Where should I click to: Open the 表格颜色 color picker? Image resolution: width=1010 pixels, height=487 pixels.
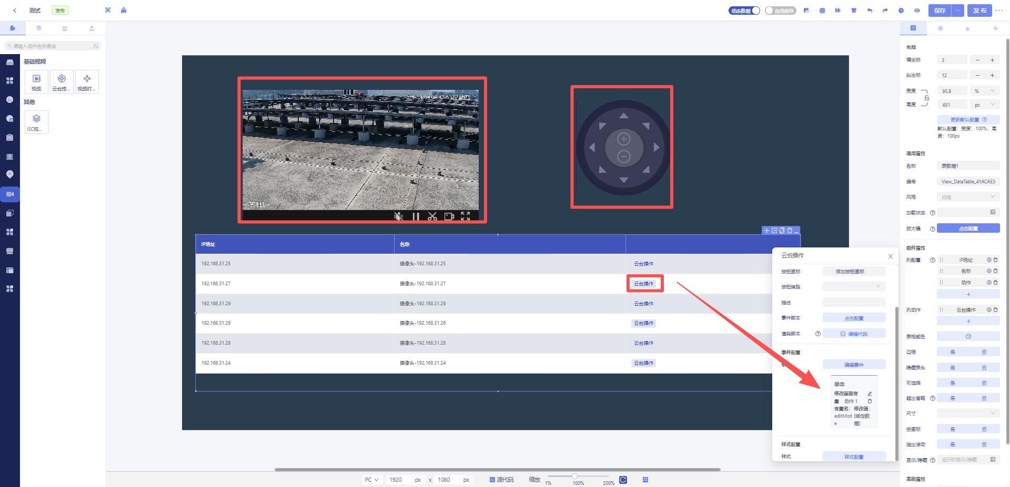click(968, 336)
